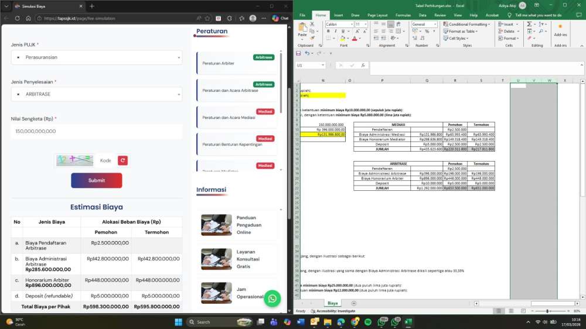Click the Nilai Sengketa input field

coord(97,132)
